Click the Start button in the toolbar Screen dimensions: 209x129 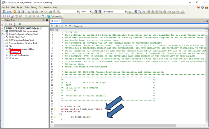pos(7,12)
